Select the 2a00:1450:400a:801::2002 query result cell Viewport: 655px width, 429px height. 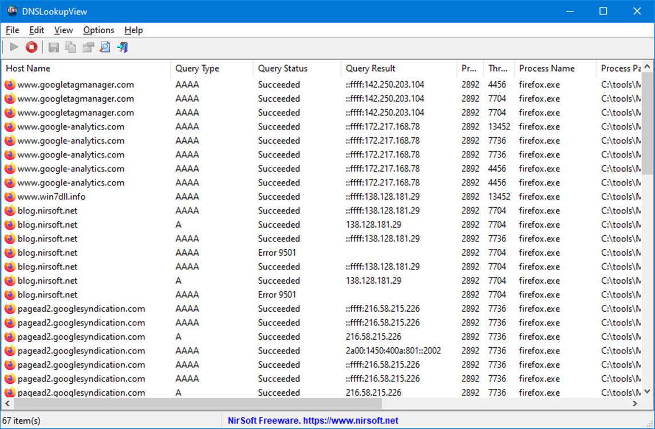tap(393, 351)
